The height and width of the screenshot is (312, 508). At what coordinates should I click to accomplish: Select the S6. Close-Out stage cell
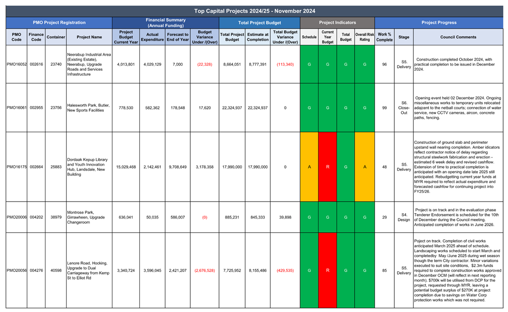click(404, 108)
